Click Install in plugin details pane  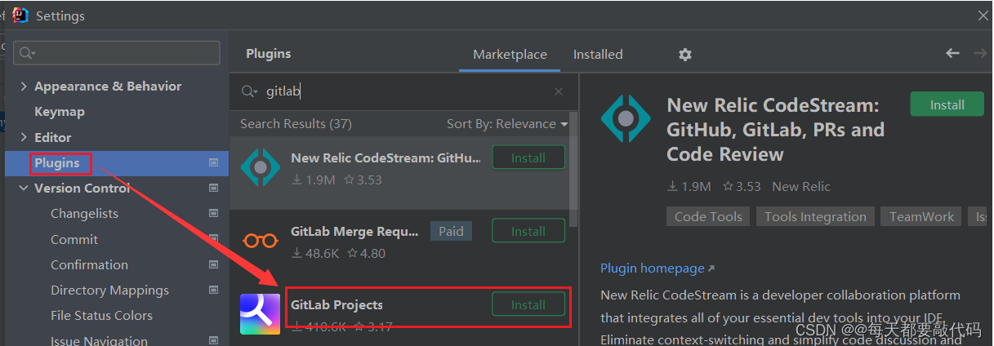[947, 105]
